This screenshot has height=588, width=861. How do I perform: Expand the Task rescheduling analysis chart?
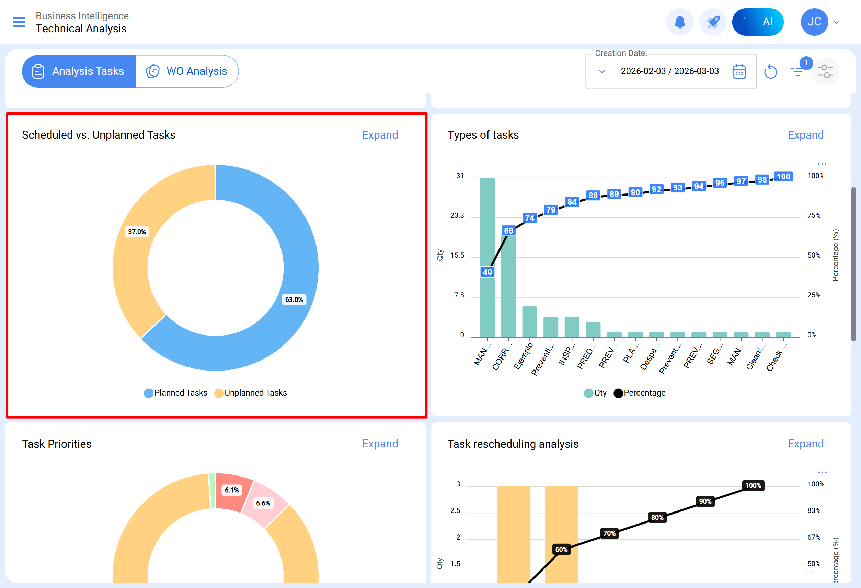pyautogui.click(x=805, y=444)
